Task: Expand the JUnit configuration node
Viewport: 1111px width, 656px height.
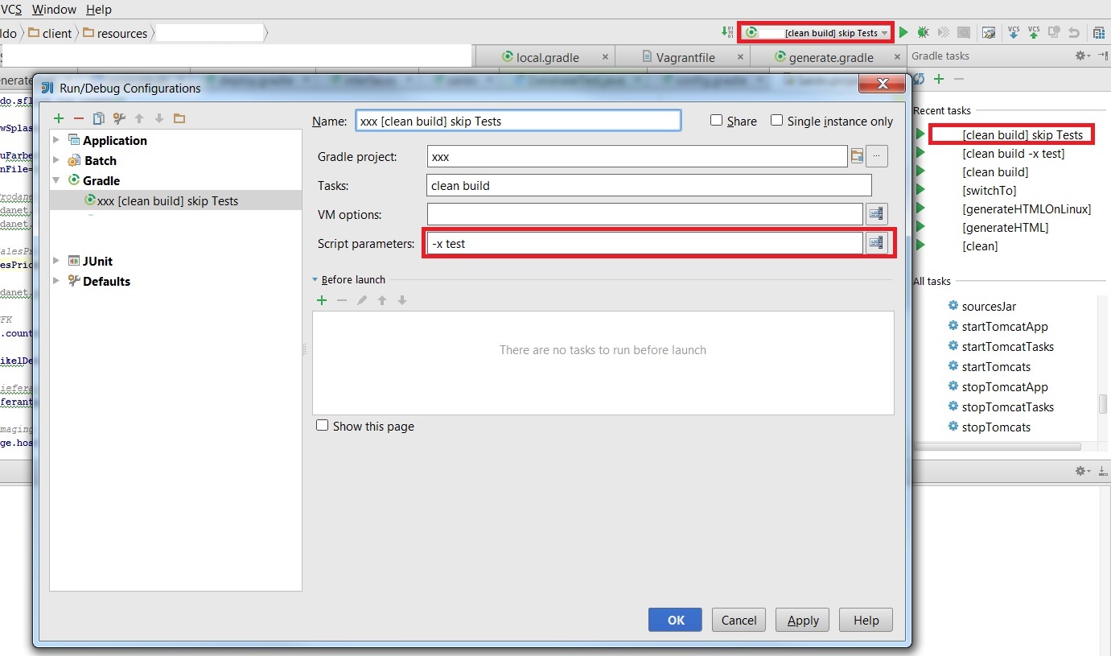Action: pos(56,261)
